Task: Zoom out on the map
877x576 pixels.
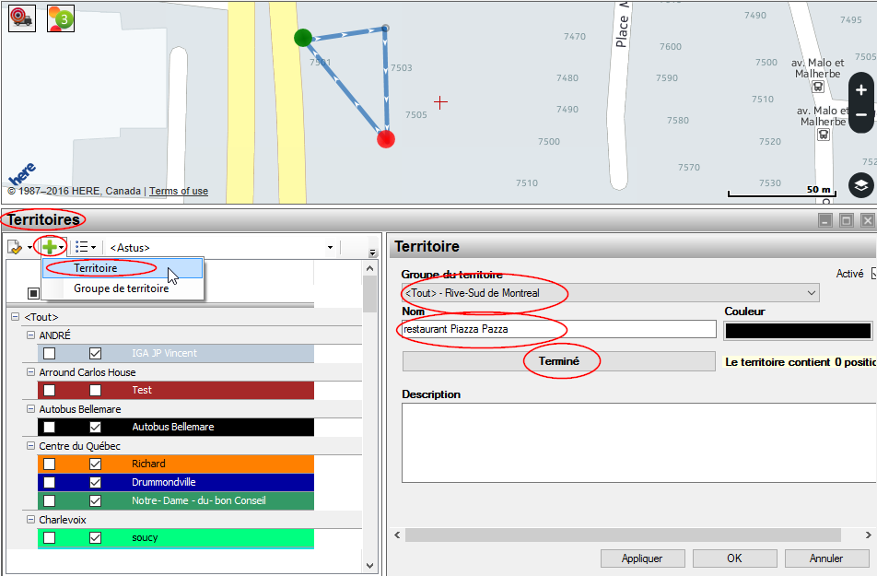Action: coord(861,115)
